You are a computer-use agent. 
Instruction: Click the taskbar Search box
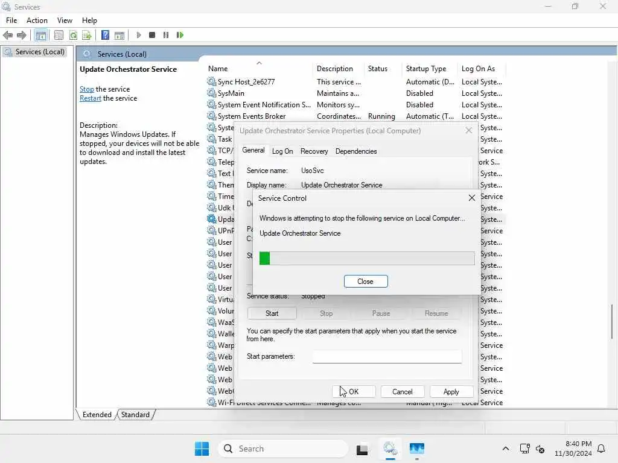tap(283, 449)
